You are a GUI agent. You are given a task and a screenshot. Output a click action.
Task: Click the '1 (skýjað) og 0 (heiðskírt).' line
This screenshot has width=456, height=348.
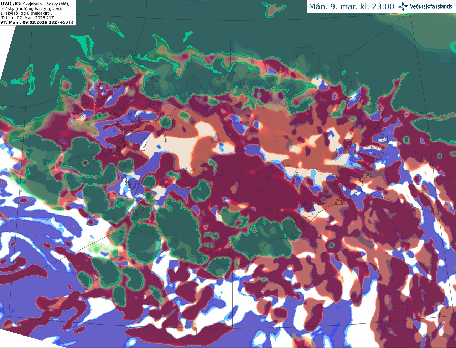tap(26, 13)
